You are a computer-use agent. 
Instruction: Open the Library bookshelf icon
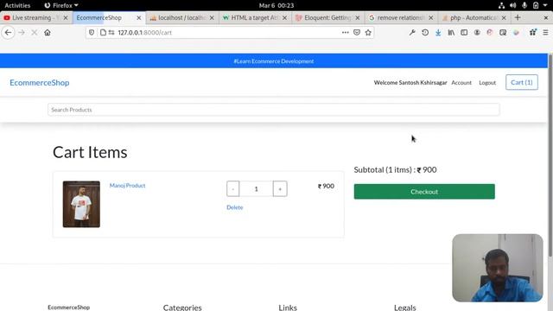[451, 33]
